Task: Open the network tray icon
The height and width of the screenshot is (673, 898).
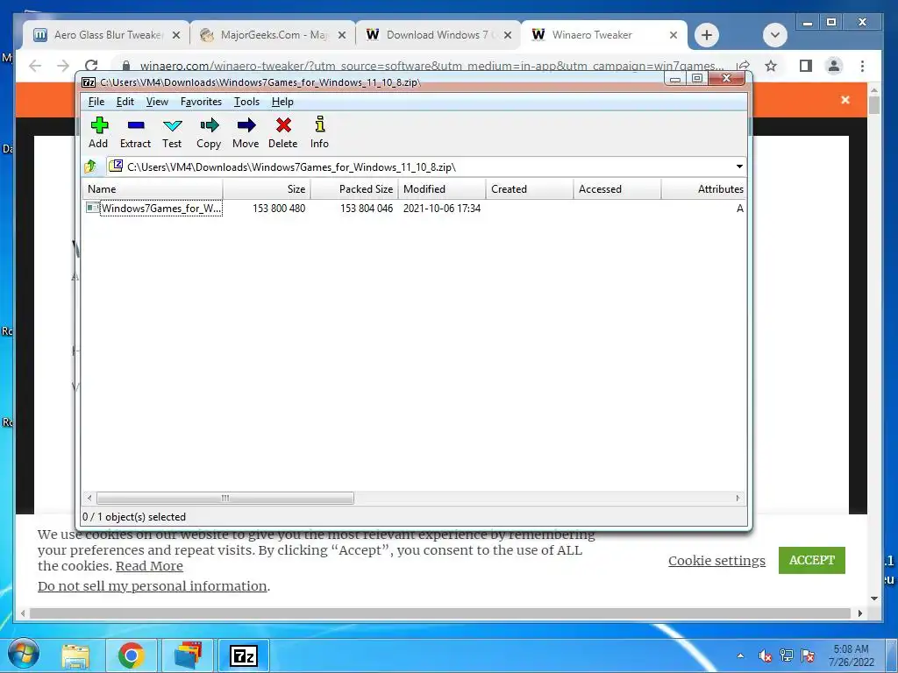Action: pyautogui.click(x=787, y=655)
